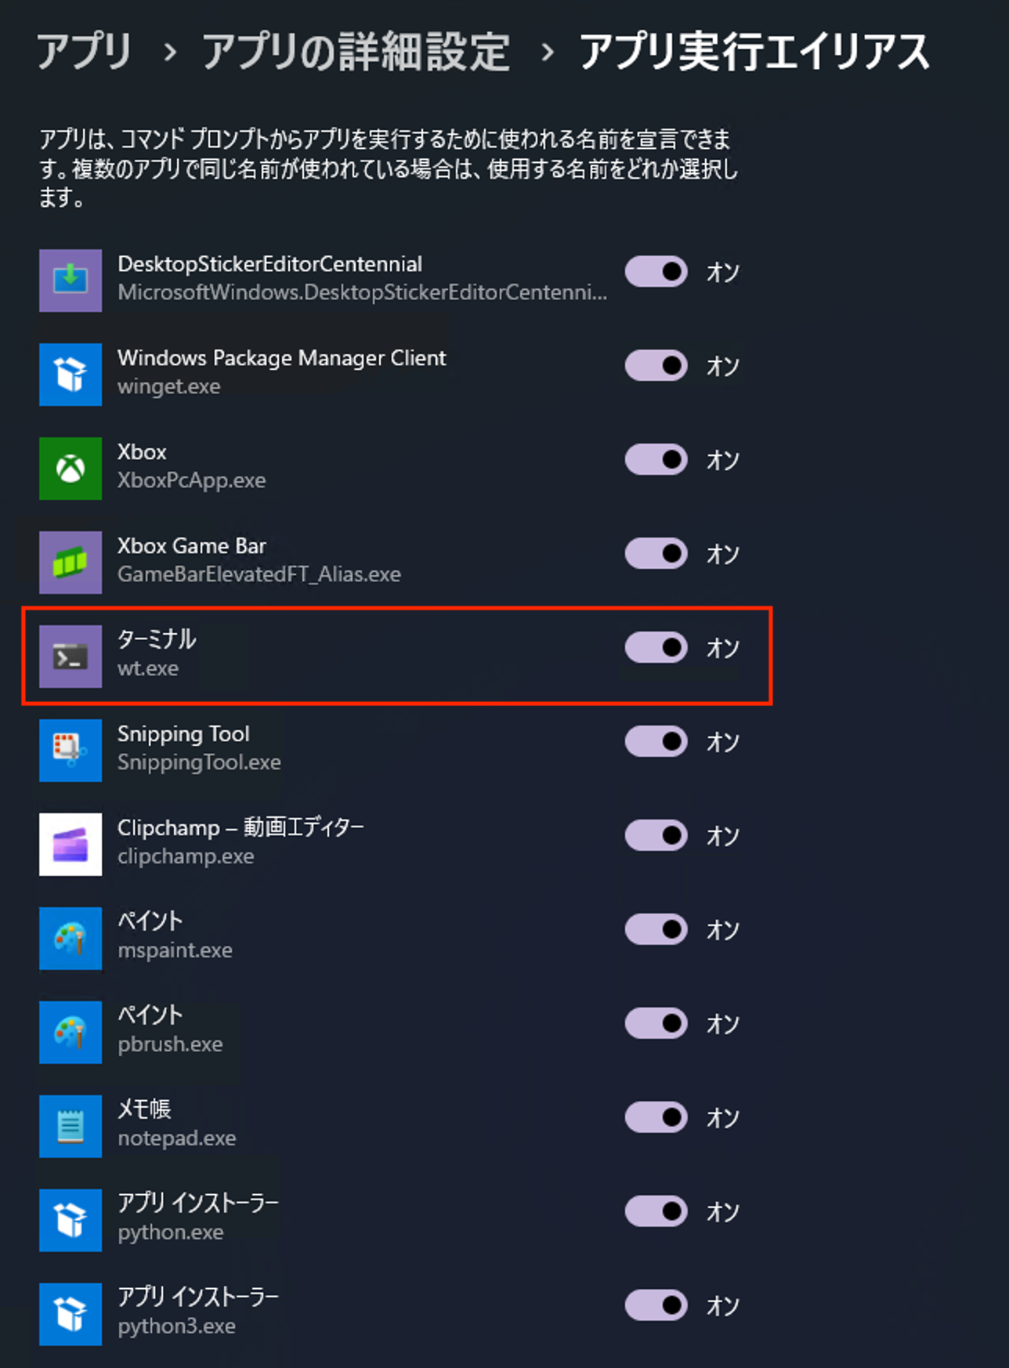Click the メモ帳 notepad icon
This screenshot has width=1009, height=1368.
(x=71, y=1127)
